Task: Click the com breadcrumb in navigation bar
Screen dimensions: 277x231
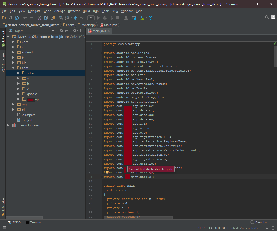Action: 69,25
